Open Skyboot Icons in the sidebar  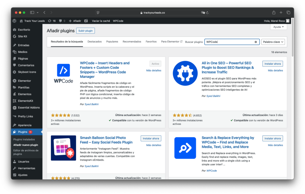[x=27, y=72]
